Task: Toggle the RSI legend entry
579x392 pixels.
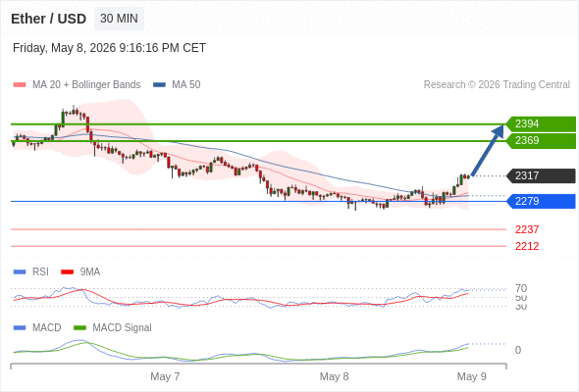Action: click(31, 271)
